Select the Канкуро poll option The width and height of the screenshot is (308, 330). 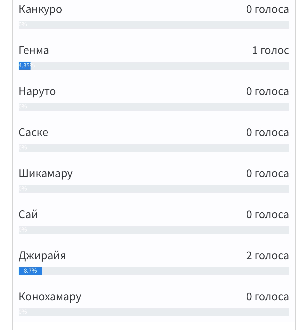point(40,9)
